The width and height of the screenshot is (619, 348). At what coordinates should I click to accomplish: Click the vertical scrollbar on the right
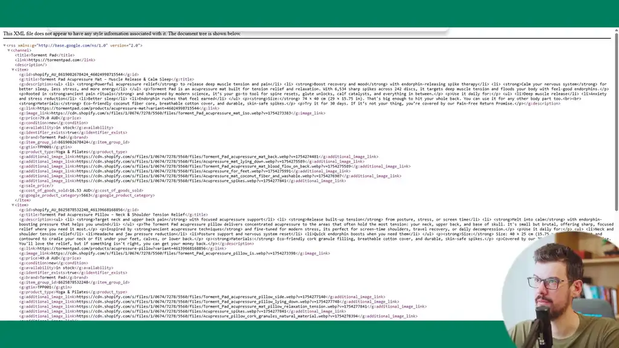coord(615,121)
